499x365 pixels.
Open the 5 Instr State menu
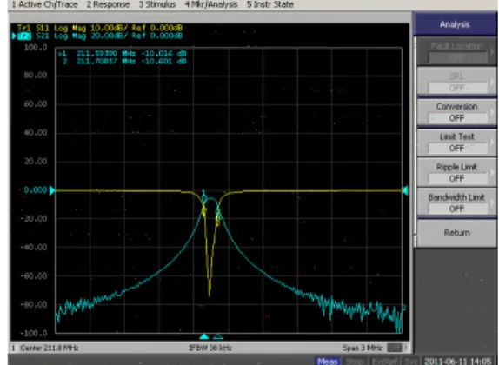click(x=270, y=4)
